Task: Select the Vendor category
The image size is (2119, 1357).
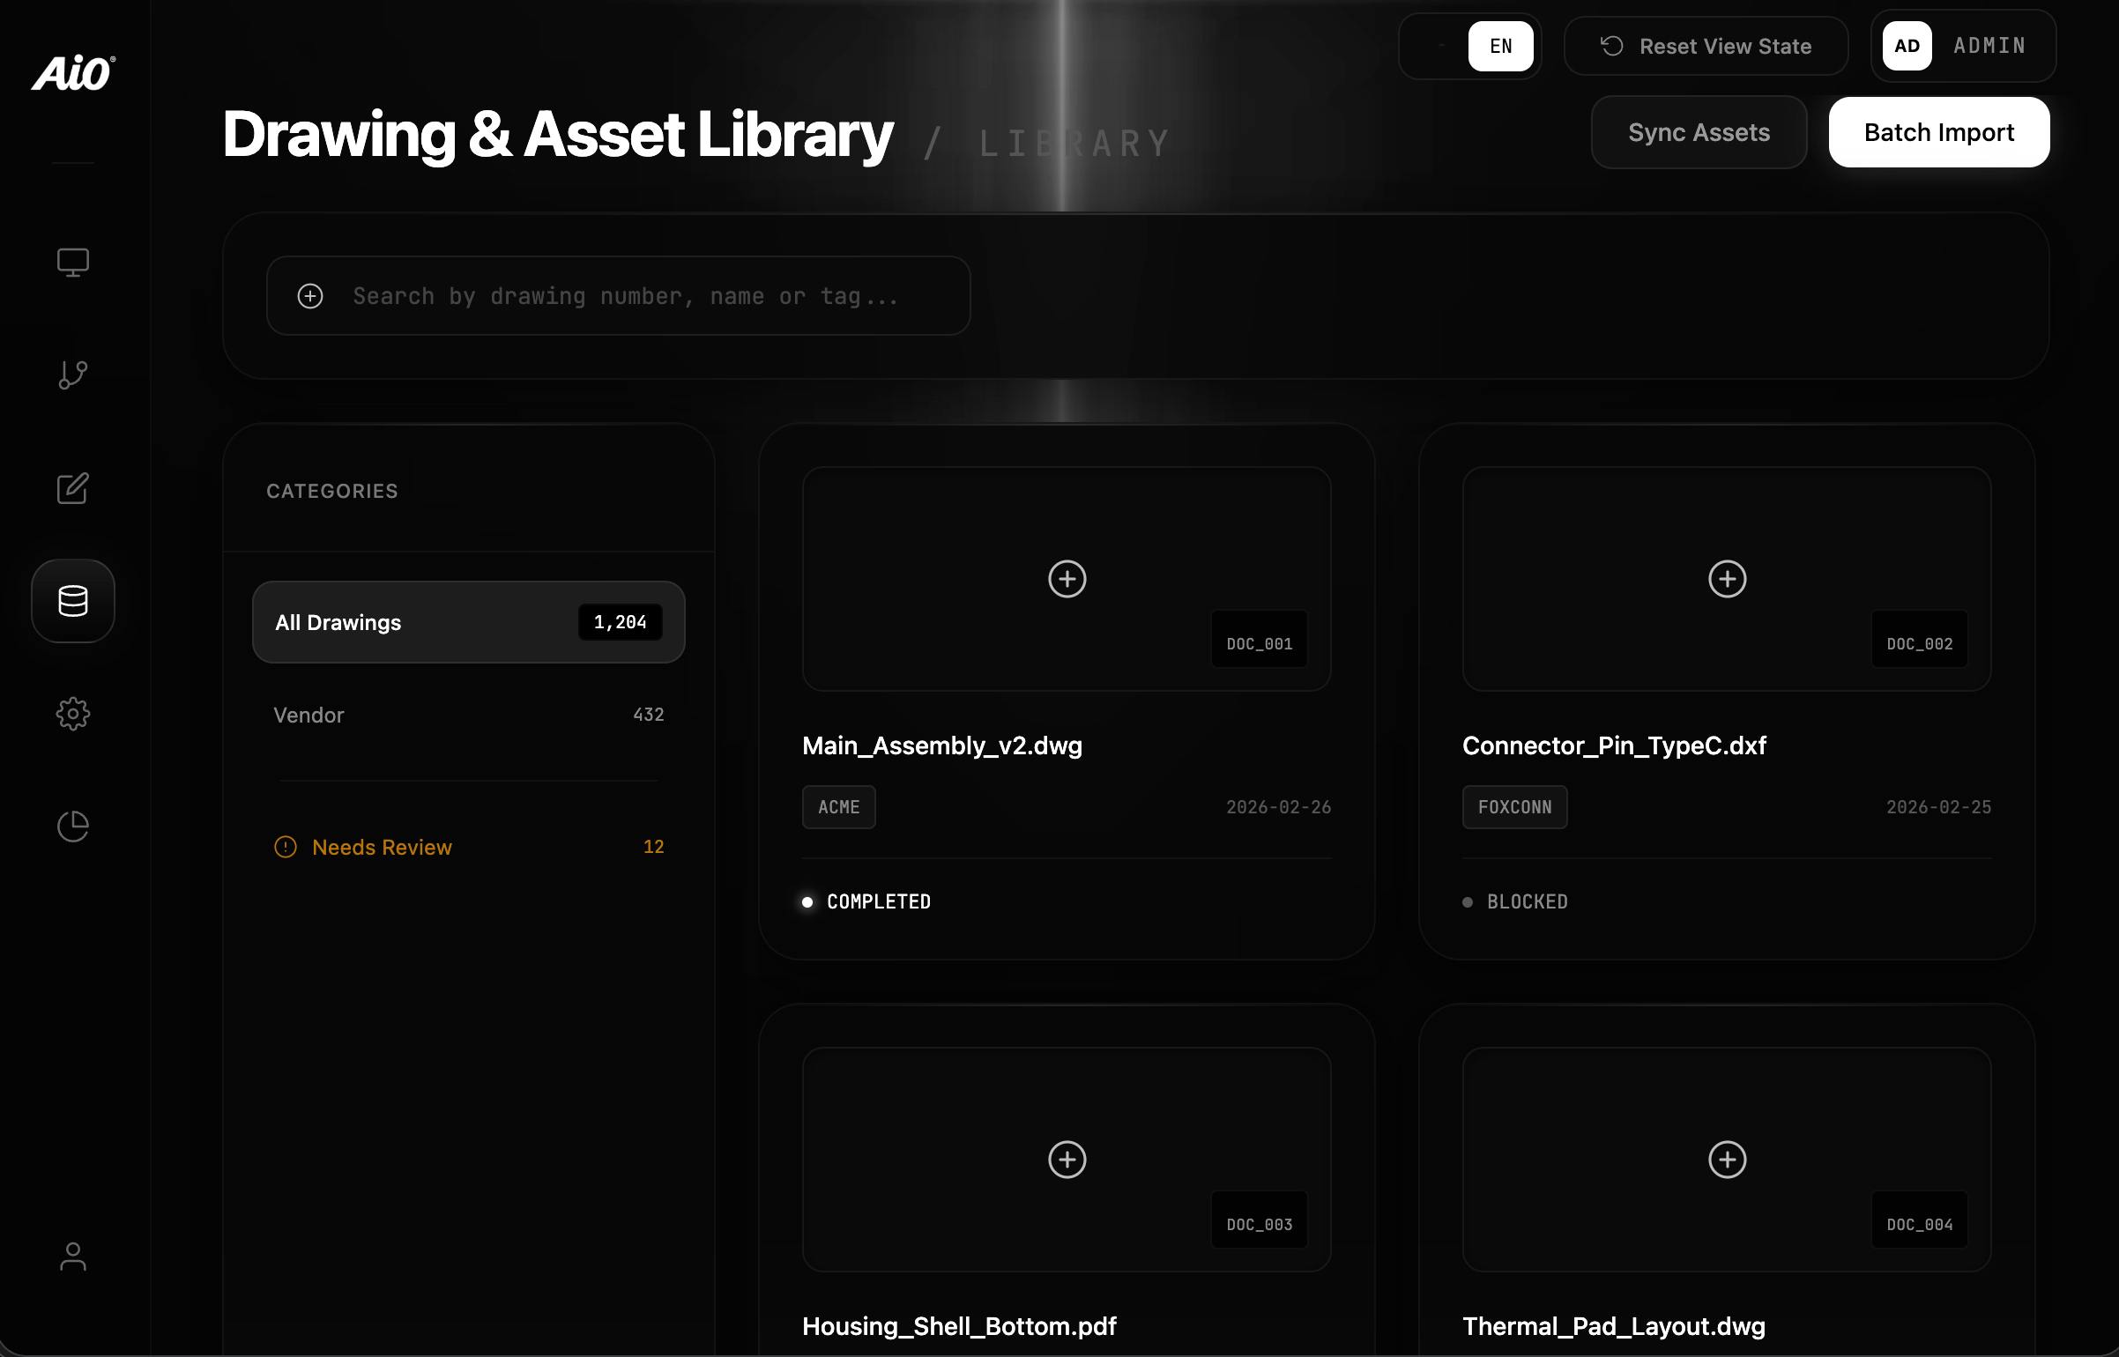Action: click(x=468, y=715)
